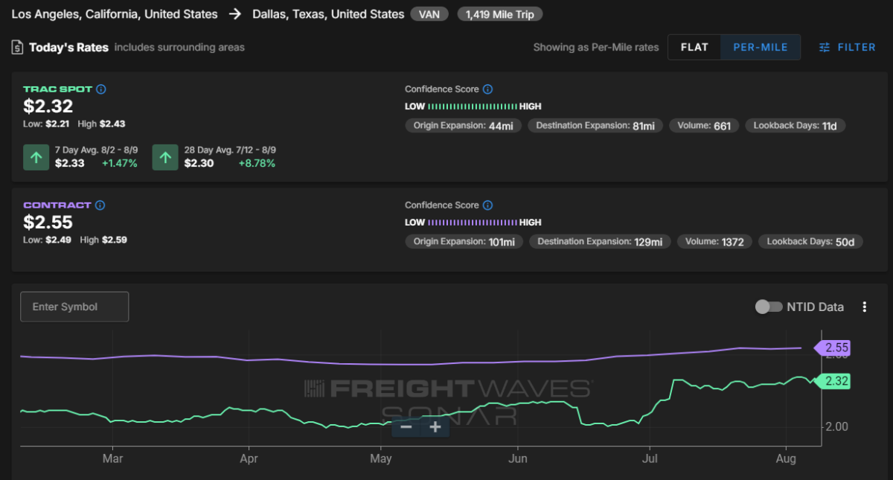
Task: Click the 7 Day Avg. green up-arrow icon
Action: coord(36,157)
